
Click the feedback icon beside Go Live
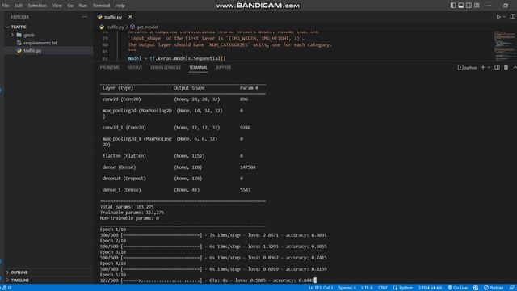476,288
